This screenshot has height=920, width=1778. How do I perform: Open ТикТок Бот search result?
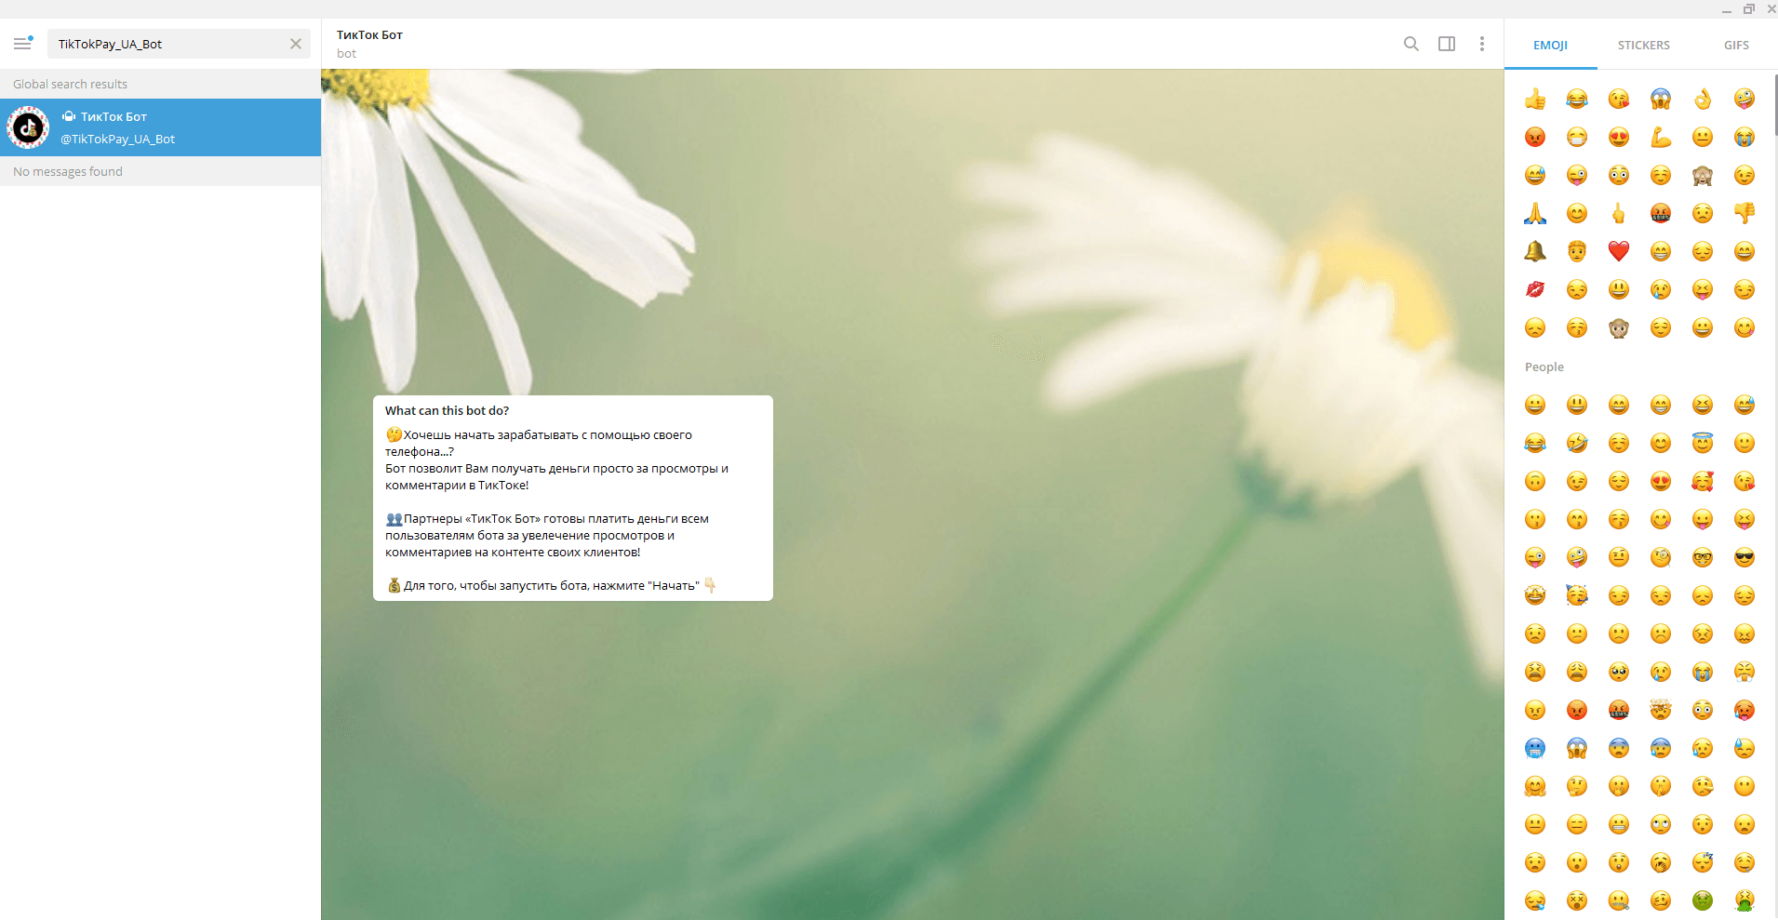pyautogui.click(x=186, y=127)
